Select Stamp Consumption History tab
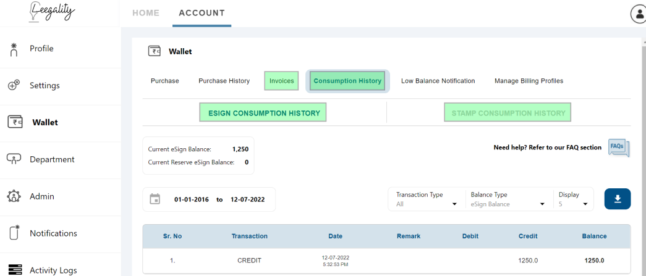646x276 pixels. [508, 113]
